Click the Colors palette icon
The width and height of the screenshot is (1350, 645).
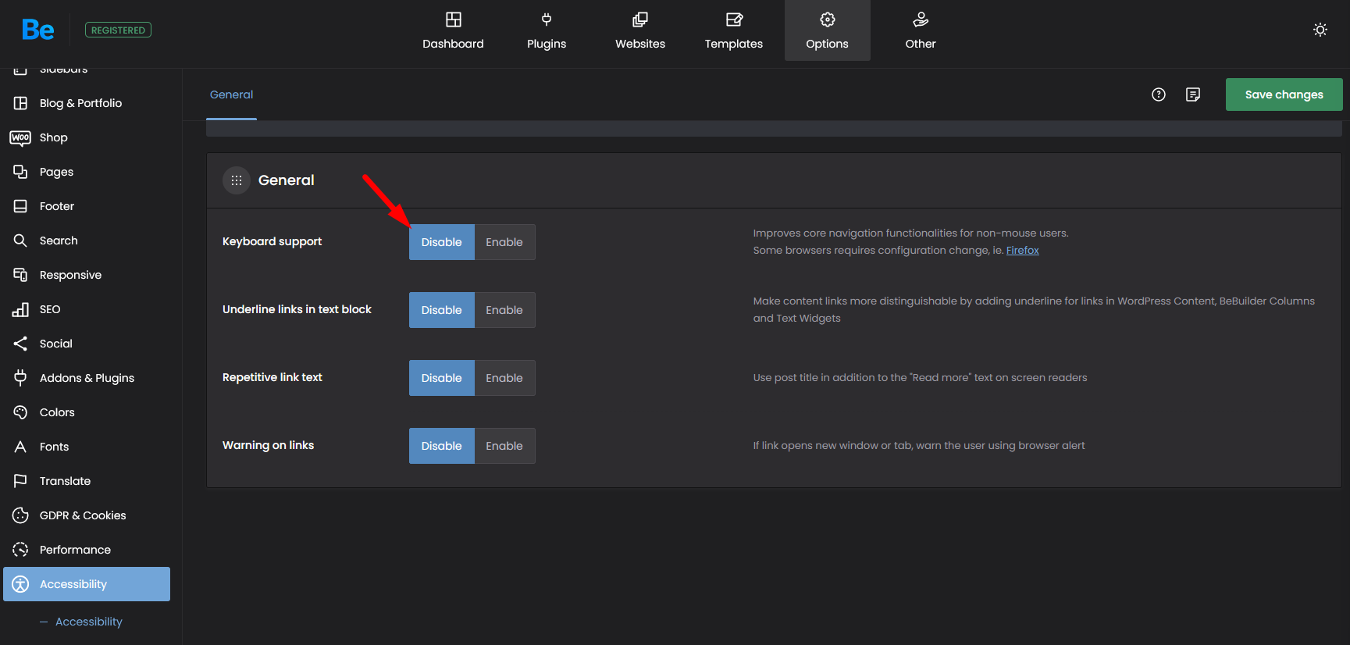(20, 412)
